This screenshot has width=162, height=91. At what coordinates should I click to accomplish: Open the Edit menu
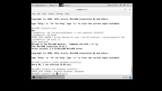39,14
